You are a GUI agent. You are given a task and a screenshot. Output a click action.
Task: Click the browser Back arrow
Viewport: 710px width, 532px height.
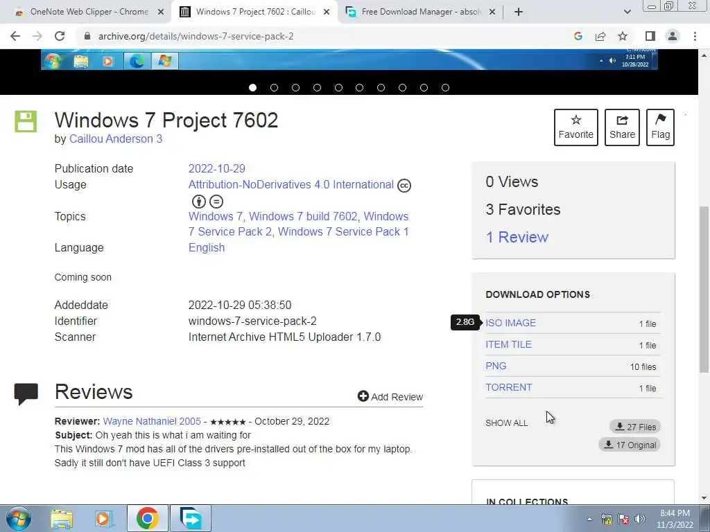[15, 36]
